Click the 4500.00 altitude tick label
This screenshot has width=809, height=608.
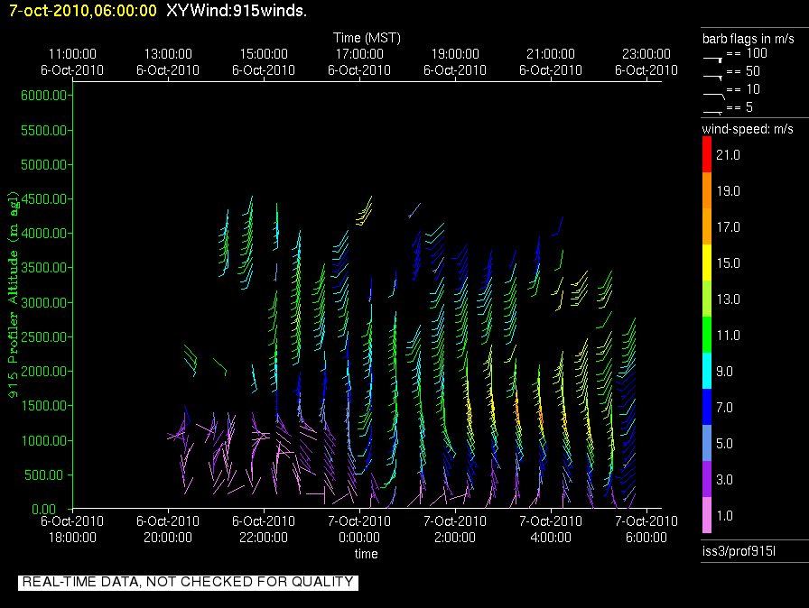click(44, 198)
